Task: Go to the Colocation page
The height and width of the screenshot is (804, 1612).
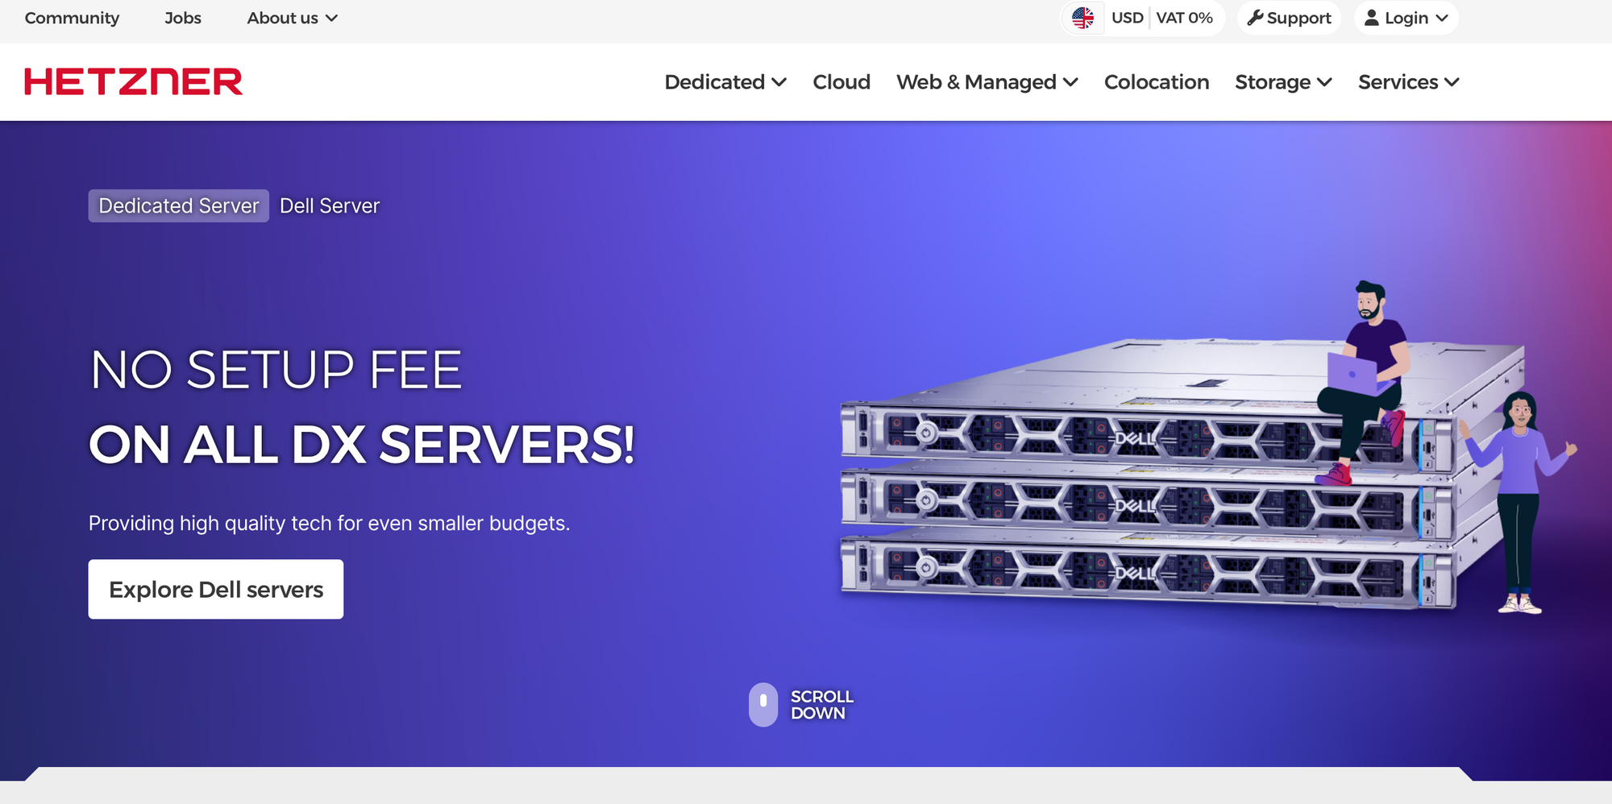Action: click(1157, 82)
